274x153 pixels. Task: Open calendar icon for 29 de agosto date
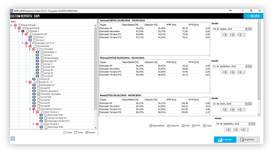pyautogui.click(x=250, y=29)
